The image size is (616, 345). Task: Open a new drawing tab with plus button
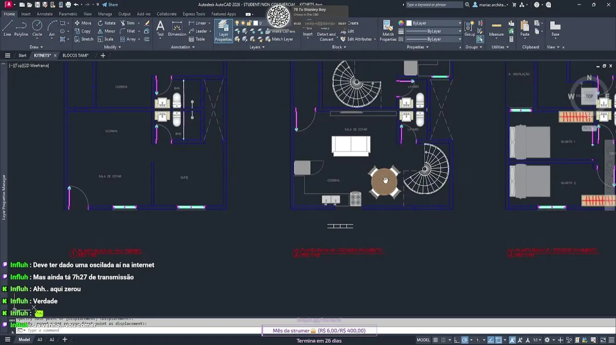tap(103, 56)
